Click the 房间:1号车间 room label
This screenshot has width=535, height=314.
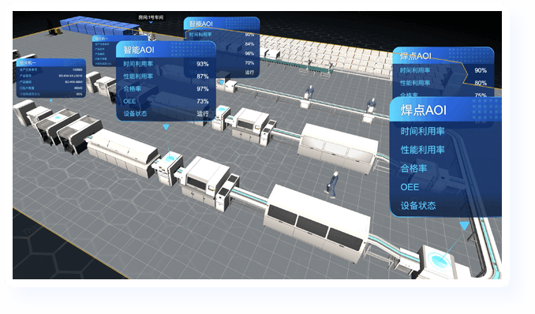[151, 17]
